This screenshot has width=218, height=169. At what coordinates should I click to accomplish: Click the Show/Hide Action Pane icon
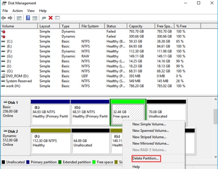click(x=35, y=18)
